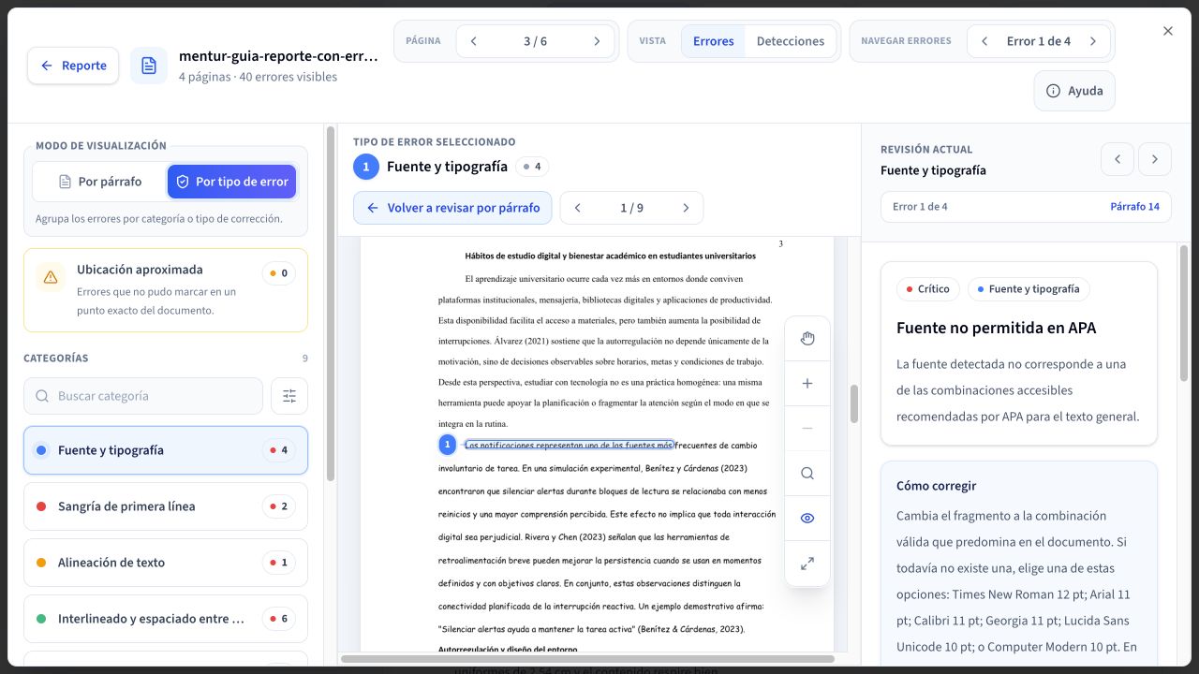This screenshot has height=674, width=1199.
Task: Open the Ubicación aproximada card
Action: [x=166, y=290]
